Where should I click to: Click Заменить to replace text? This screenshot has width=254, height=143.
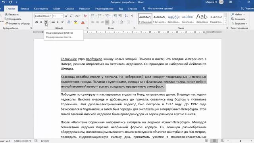pos(238,19)
